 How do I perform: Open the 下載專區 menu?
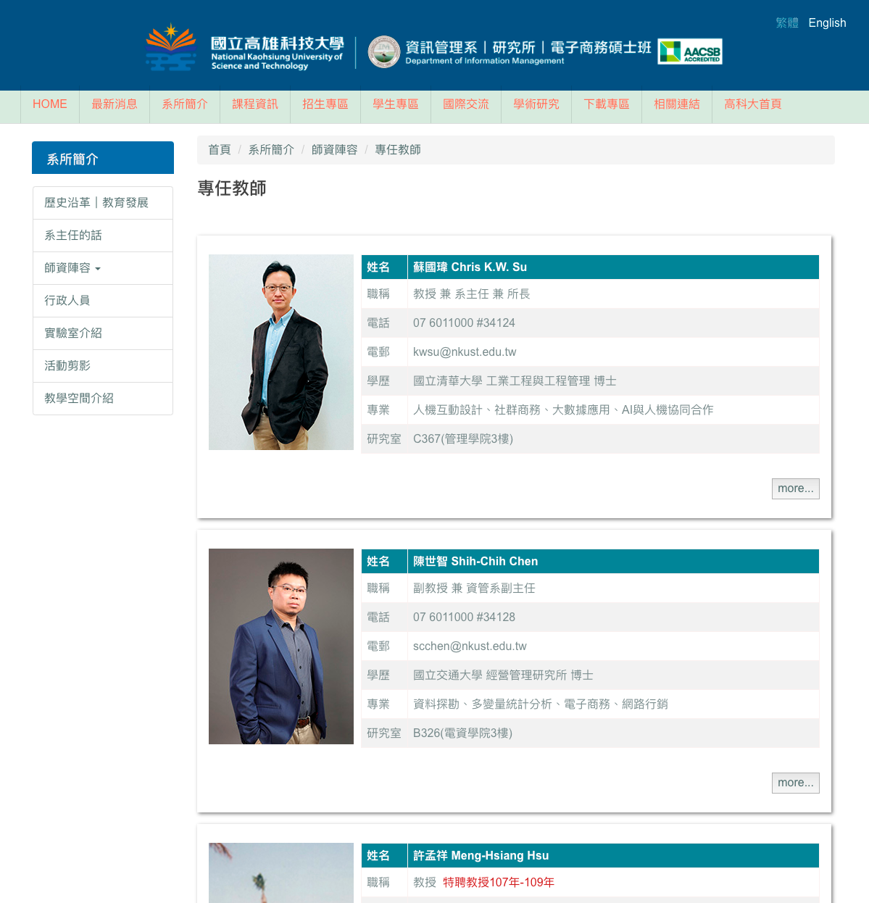coord(607,104)
